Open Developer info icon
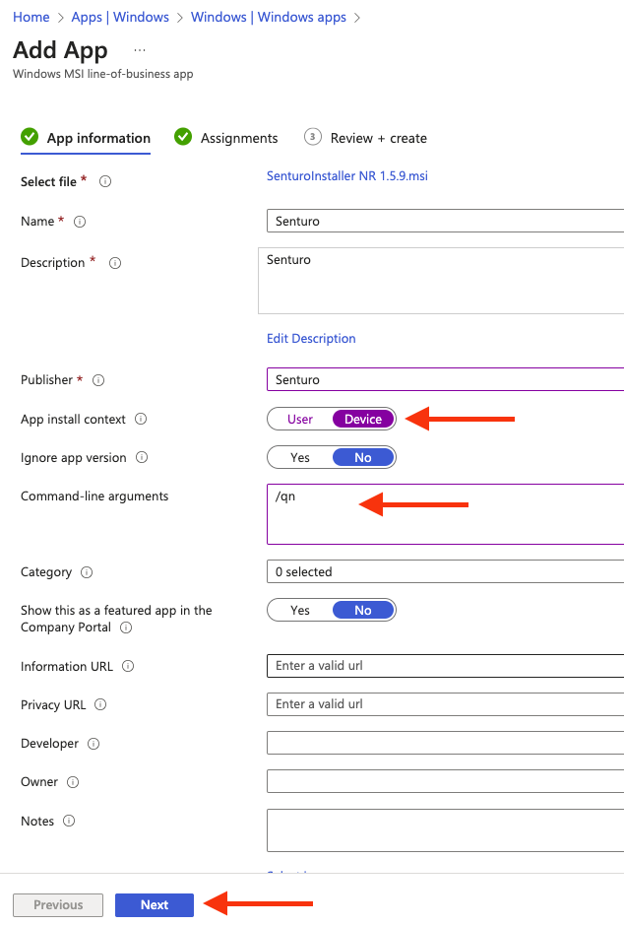The image size is (624, 925). 94,744
